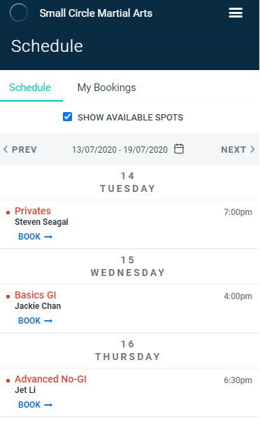This screenshot has height=421, width=260.
Task: Go to previous week with PREV
Action: [x=20, y=149]
